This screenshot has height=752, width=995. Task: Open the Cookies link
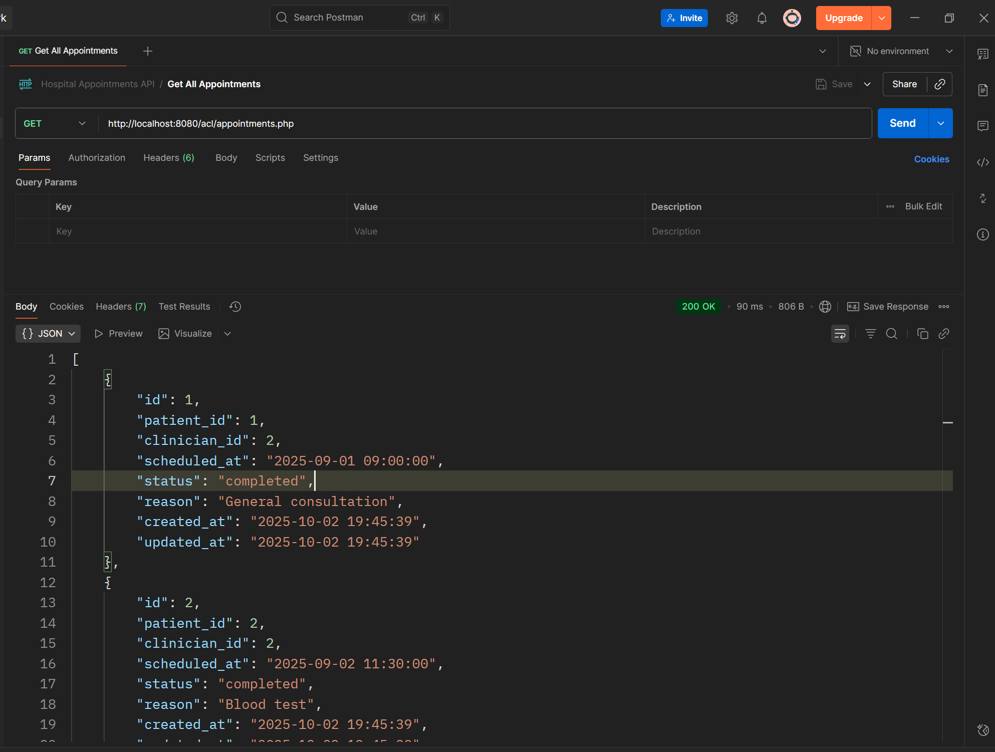[x=931, y=159]
